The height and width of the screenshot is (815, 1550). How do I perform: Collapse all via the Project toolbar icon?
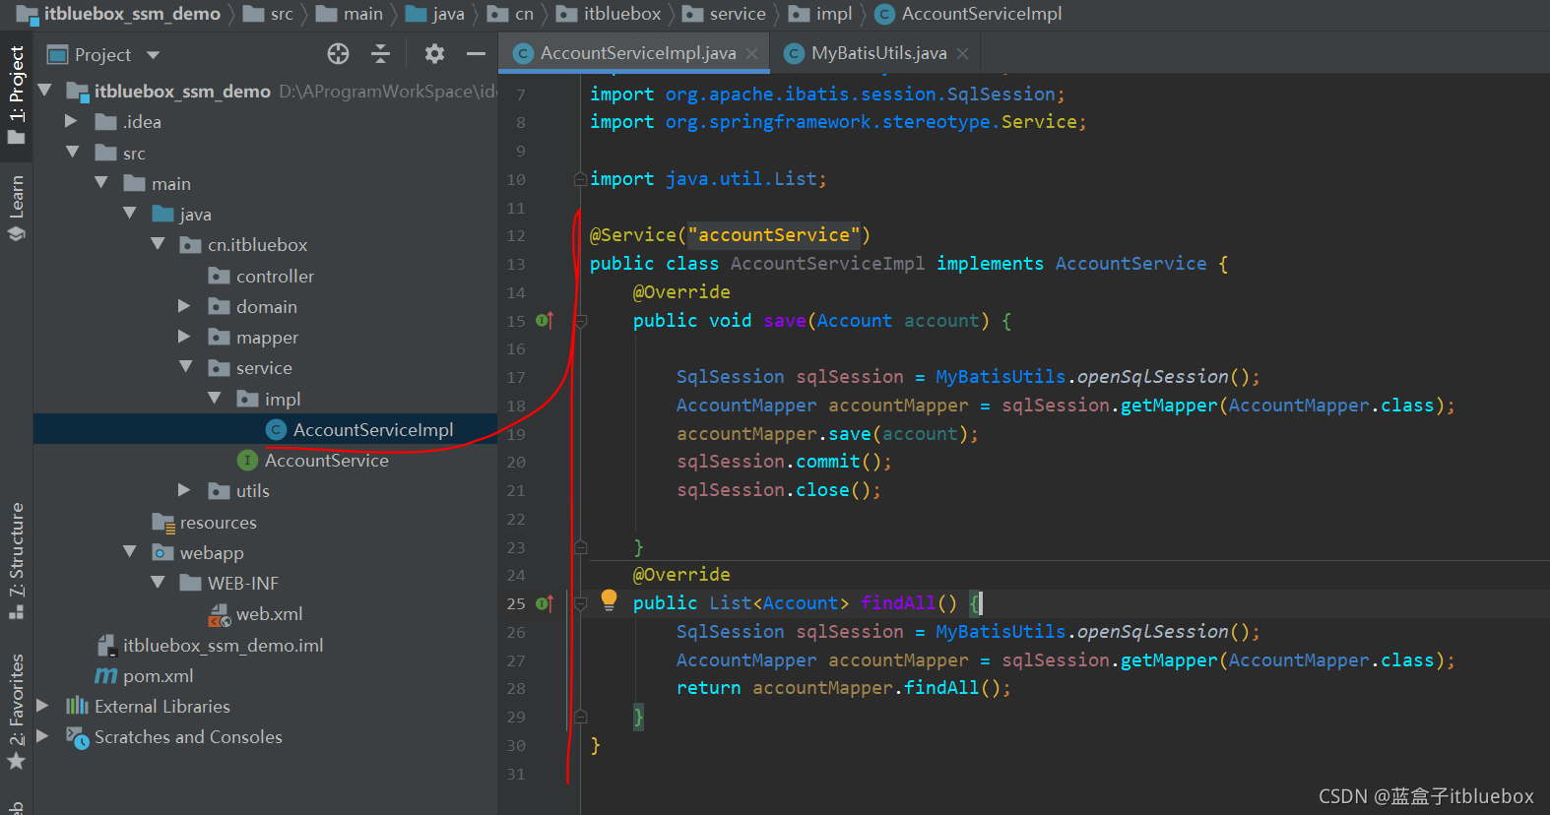pyautogui.click(x=380, y=54)
